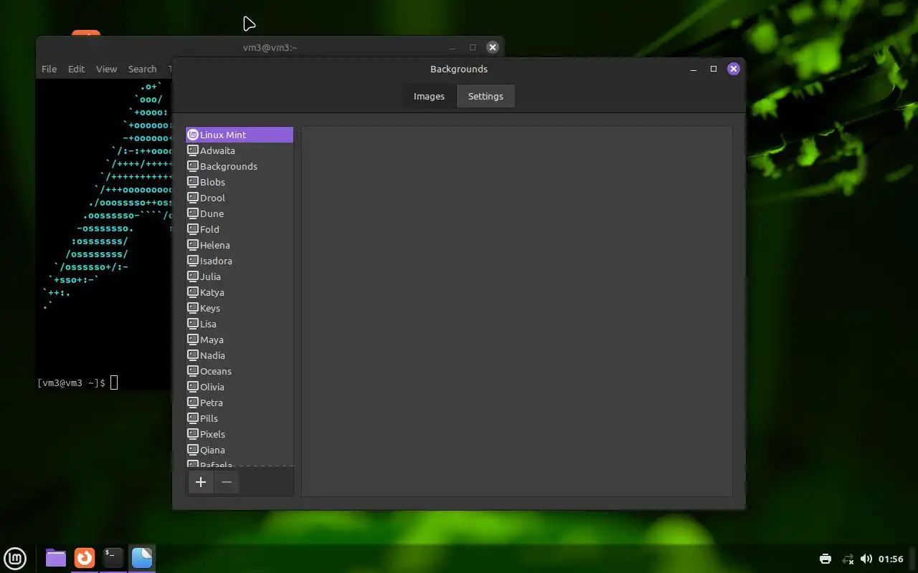The width and height of the screenshot is (918, 573).
Task: Select Linux Mint background collection
Action: tap(240, 135)
